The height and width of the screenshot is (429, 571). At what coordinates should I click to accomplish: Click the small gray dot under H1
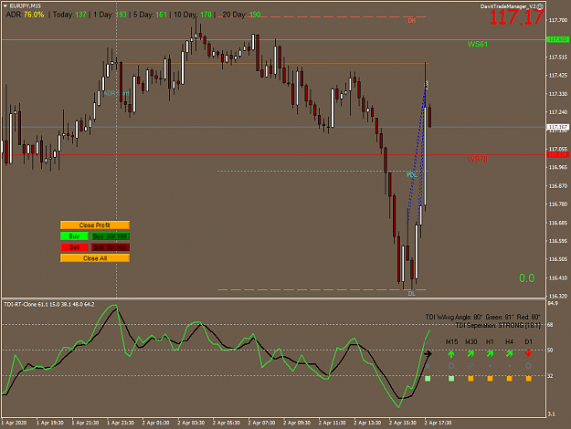[490, 366]
